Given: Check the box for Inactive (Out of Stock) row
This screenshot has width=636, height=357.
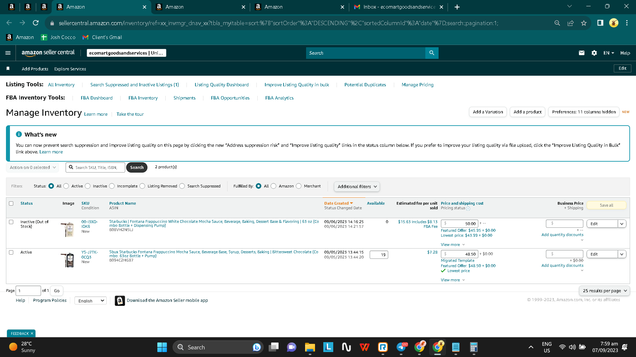Looking at the screenshot, I should [11, 222].
